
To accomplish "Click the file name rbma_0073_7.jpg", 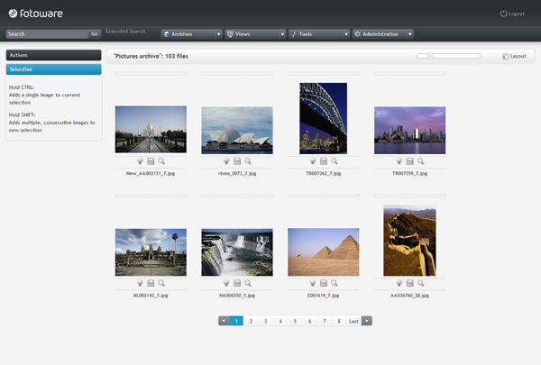I will tap(237, 174).
